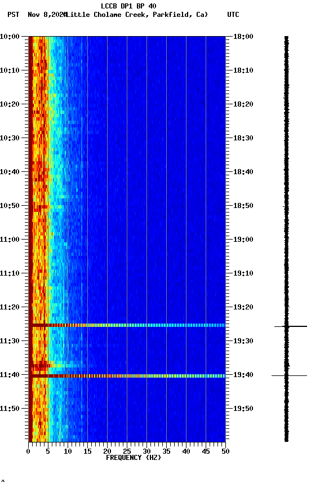Image resolution: width=311 pixels, height=487 pixels.
Task: Click the 35 Hz frequency tick label
Action: [x=166, y=451]
